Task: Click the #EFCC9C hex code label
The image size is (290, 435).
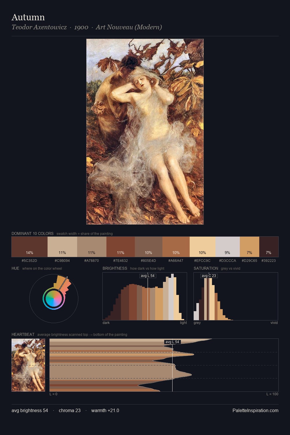Action: [x=202, y=261]
